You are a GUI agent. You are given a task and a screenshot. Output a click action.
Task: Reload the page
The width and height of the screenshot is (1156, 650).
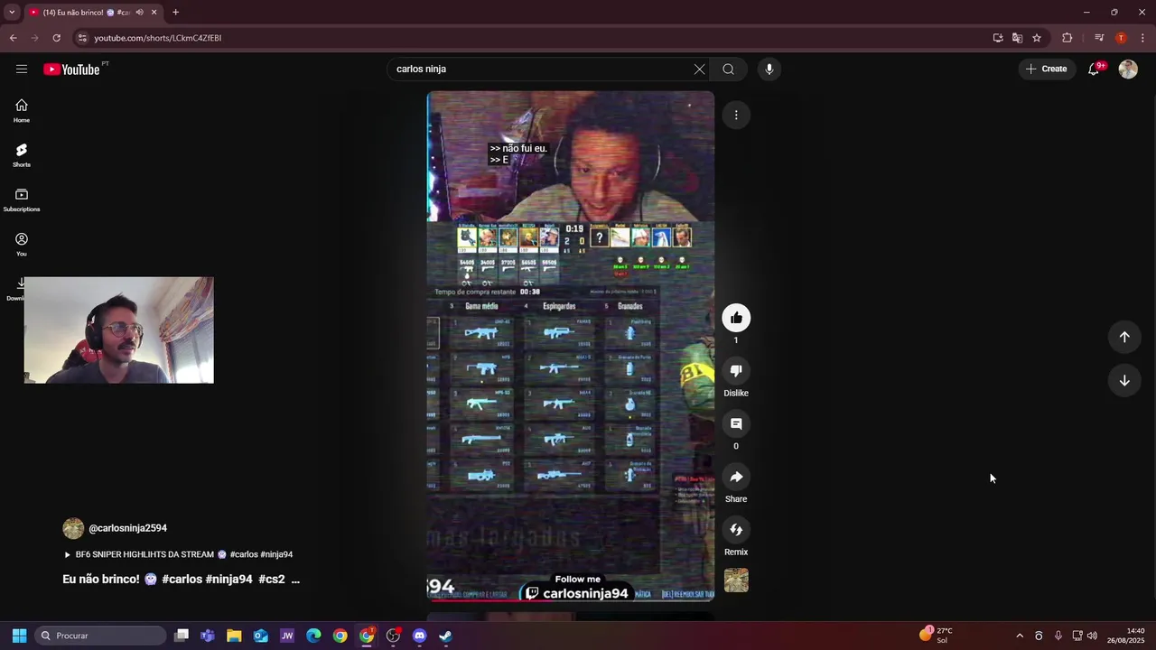(57, 38)
